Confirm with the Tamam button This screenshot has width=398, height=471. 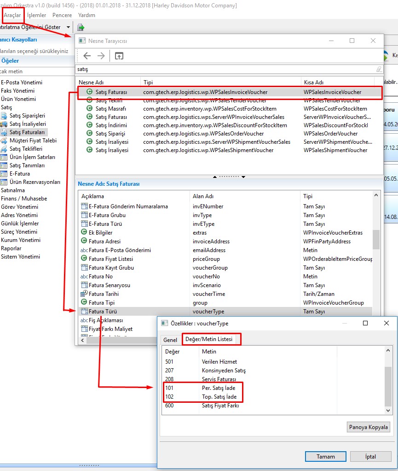pos(325,457)
